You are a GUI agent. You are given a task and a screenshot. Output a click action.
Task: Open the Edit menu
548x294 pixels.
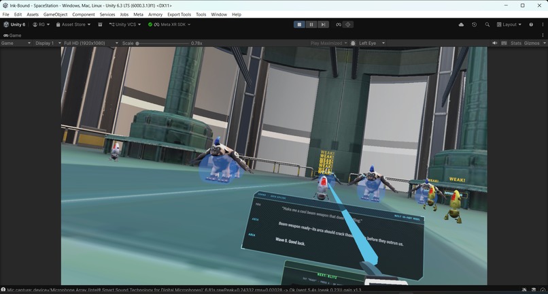click(18, 14)
